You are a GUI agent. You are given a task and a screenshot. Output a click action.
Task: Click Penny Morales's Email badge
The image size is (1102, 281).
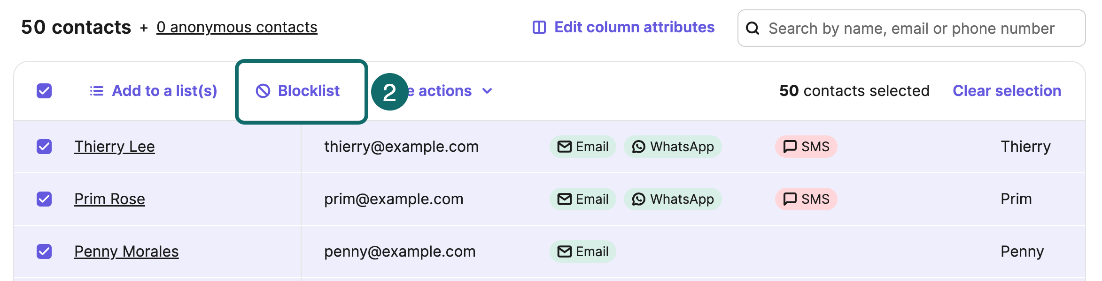click(582, 251)
